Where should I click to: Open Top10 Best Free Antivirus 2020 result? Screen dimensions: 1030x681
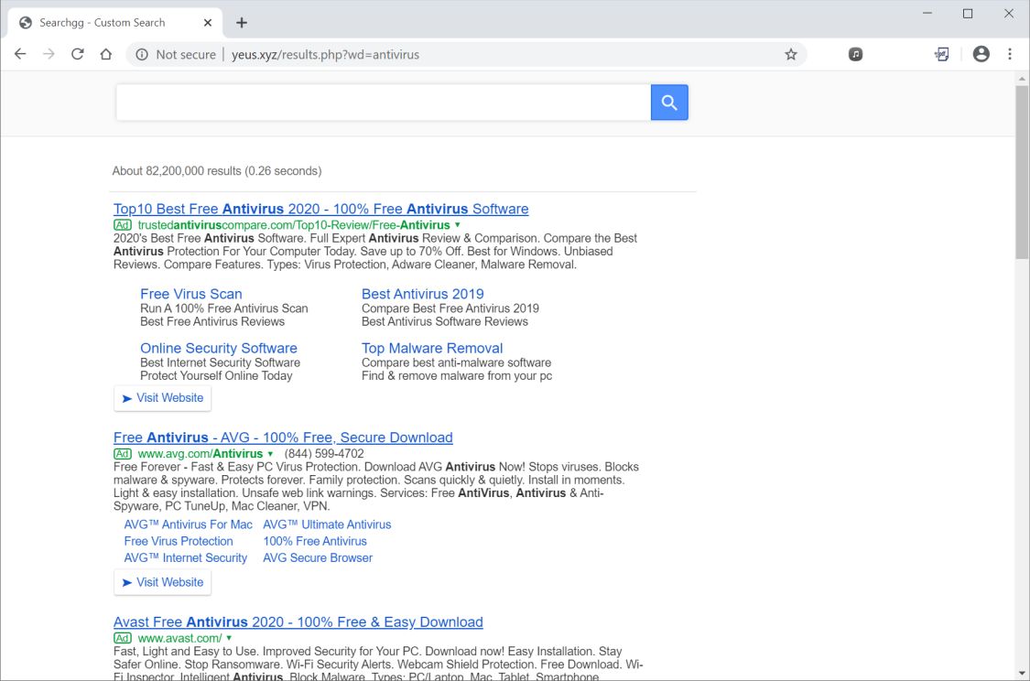(x=320, y=209)
